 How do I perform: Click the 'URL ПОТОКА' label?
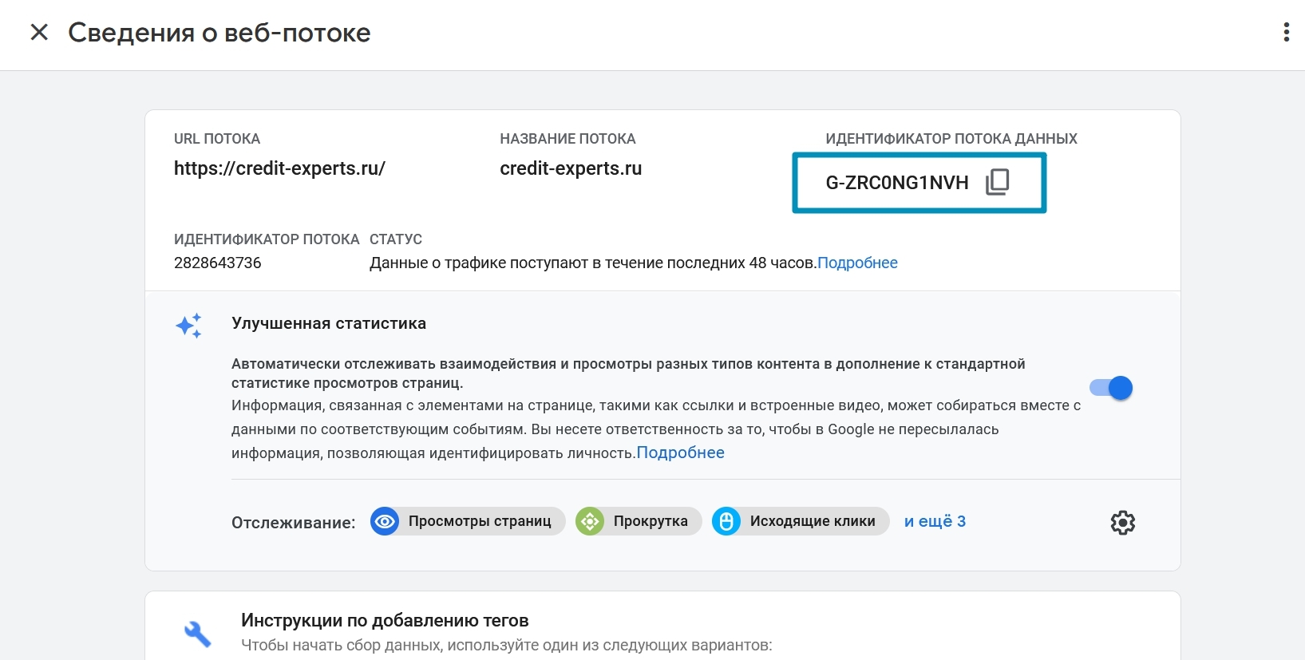click(217, 139)
